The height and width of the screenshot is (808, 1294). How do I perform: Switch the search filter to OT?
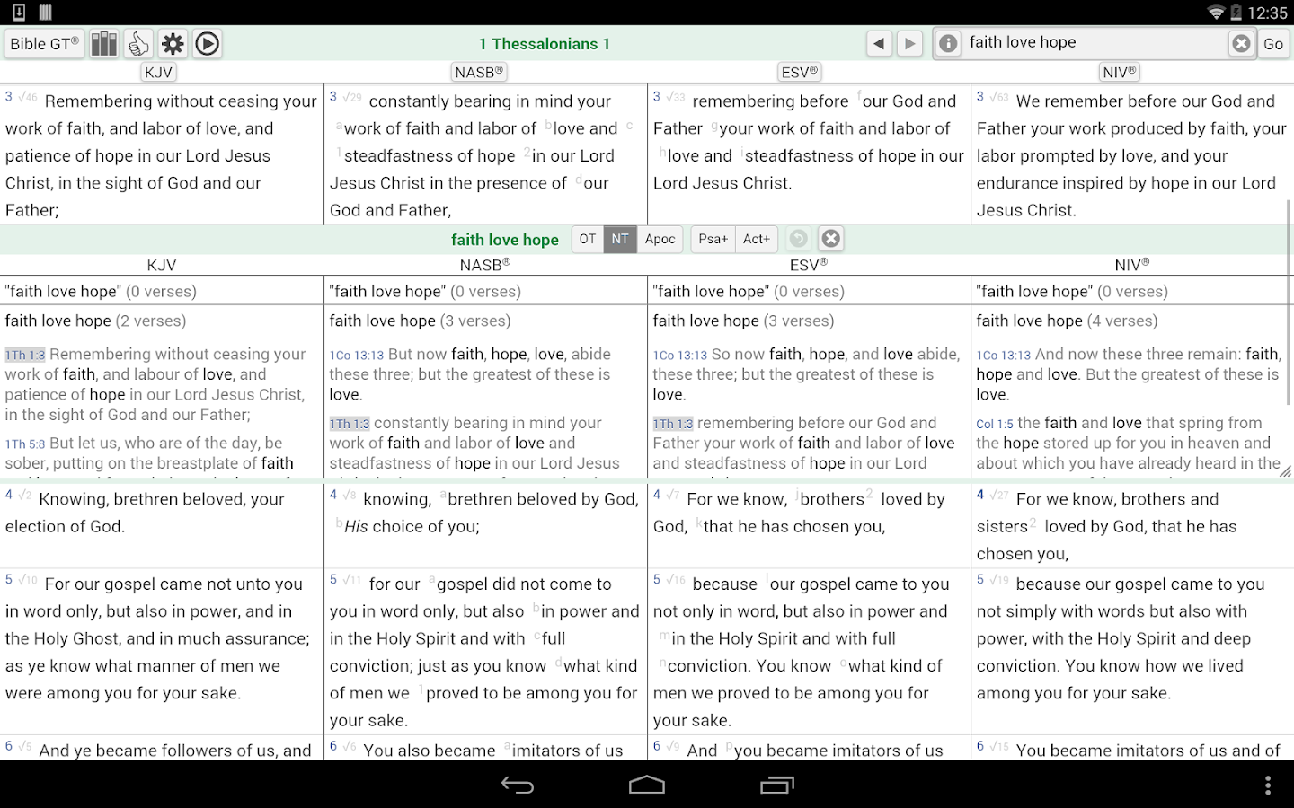pos(588,239)
